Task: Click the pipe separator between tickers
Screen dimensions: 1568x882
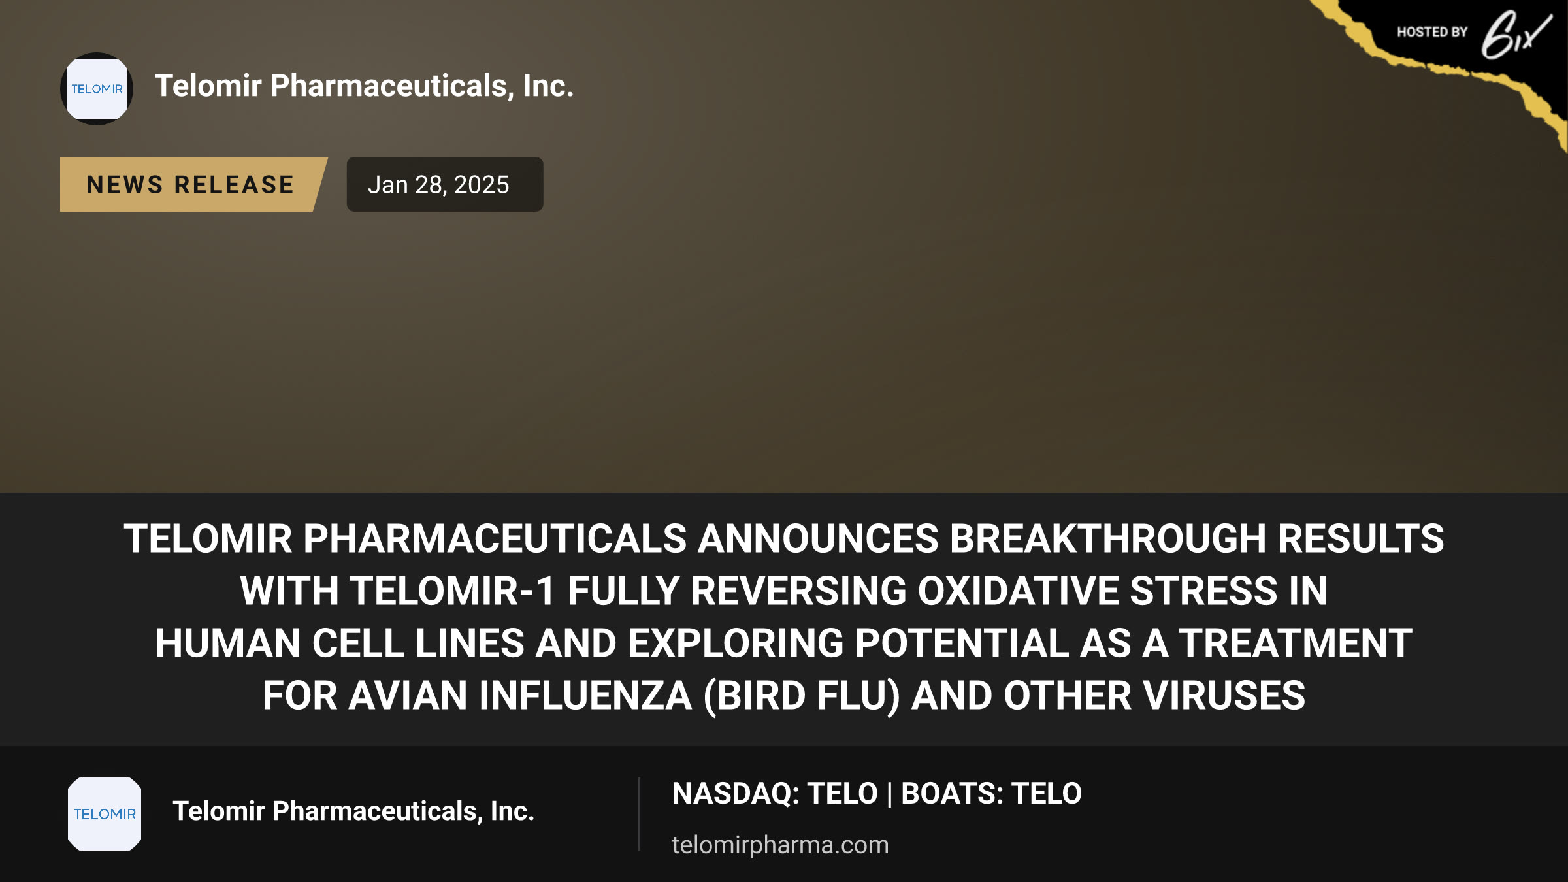Action: [x=889, y=794]
